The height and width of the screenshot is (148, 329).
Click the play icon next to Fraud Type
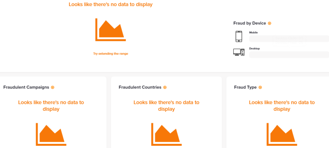(260, 87)
